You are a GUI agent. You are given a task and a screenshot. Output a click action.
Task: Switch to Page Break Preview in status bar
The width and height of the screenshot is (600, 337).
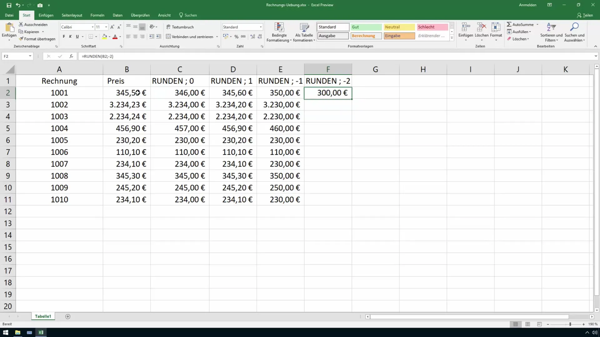point(539,324)
